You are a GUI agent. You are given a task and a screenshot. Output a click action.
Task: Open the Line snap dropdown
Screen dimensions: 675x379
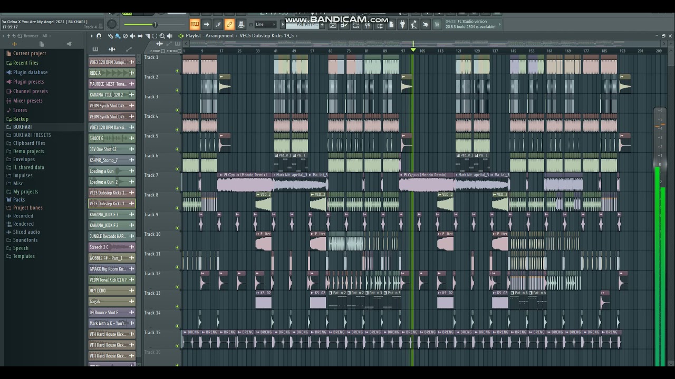[265, 24]
